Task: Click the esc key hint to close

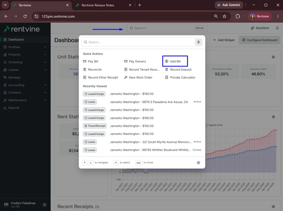Action: click(x=139, y=163)
